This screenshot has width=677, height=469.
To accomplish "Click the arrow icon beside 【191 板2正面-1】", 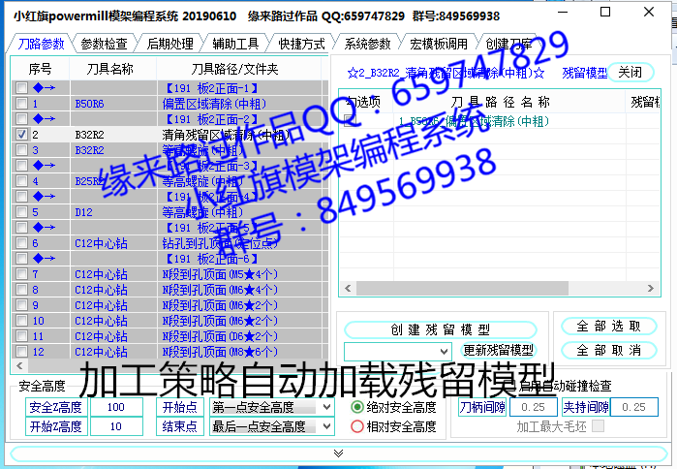I will coord(44,88).
